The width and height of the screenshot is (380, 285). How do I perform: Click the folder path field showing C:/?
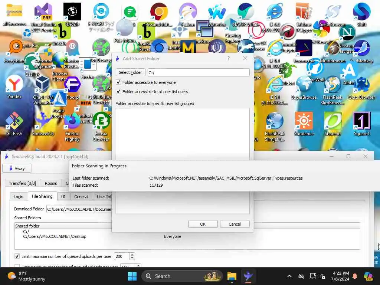point(199,72)
